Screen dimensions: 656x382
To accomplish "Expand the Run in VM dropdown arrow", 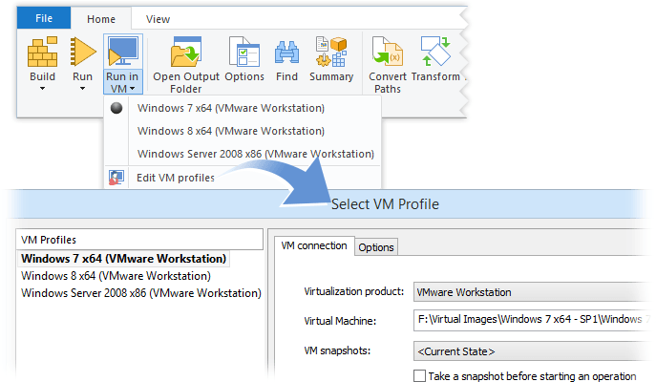I will 132,88.
